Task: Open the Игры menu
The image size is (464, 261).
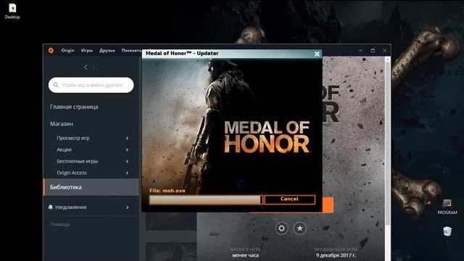Action: pyautogui.click(x=87, y=51)
